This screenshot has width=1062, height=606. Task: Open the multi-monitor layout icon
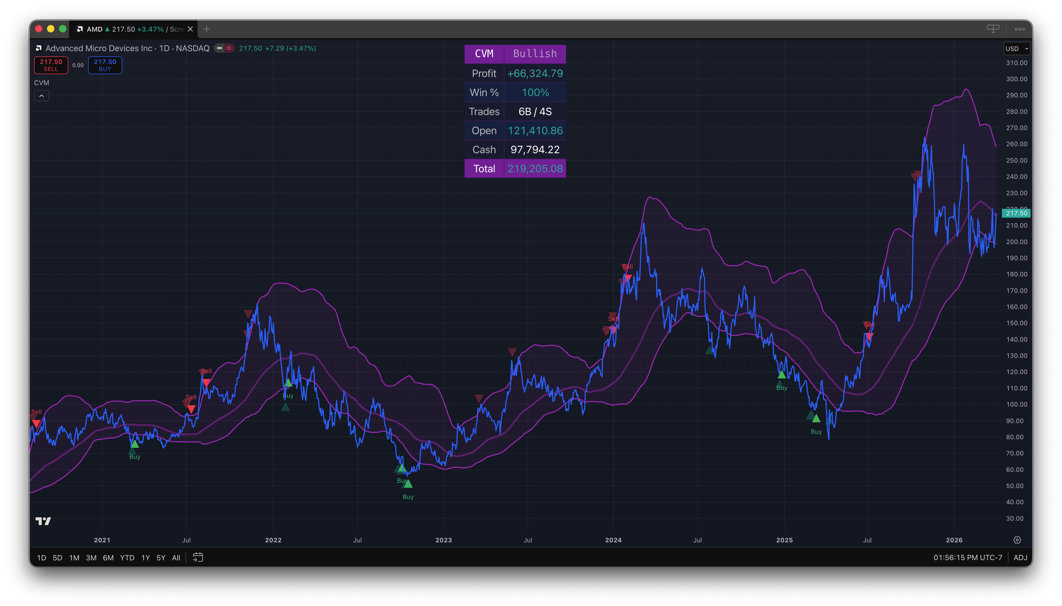click(993, 29)
